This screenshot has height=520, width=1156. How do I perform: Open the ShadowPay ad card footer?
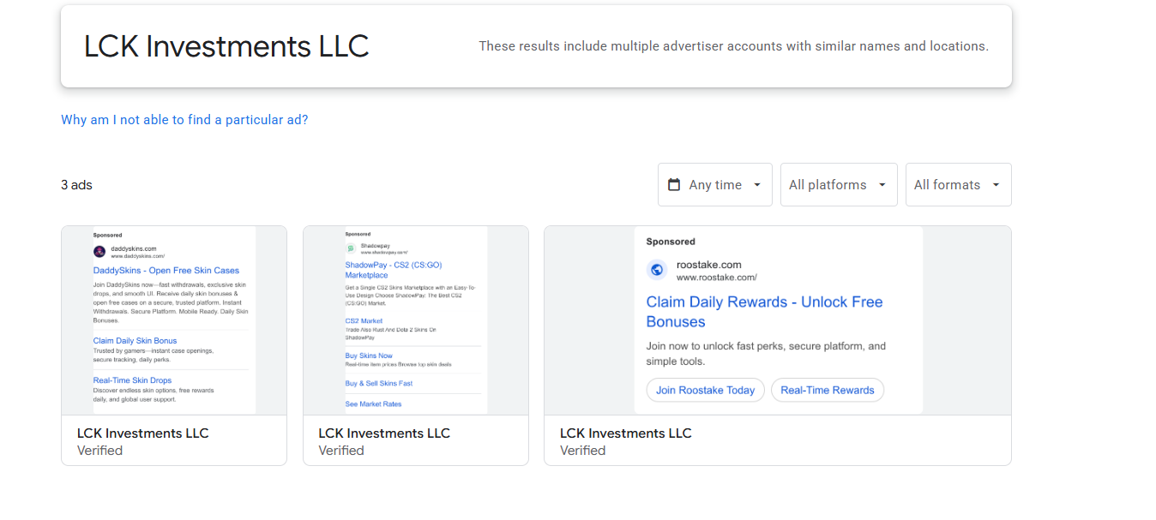(416, 440)
